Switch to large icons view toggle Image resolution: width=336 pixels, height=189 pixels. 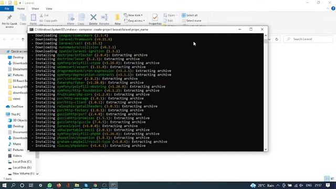(x=332, y=178)
